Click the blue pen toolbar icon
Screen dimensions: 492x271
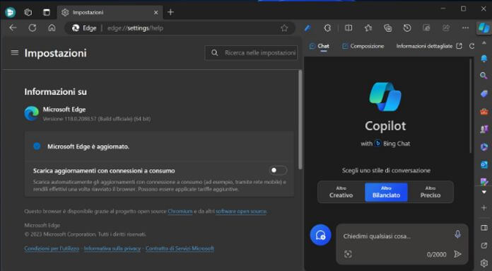coord(307,28)
